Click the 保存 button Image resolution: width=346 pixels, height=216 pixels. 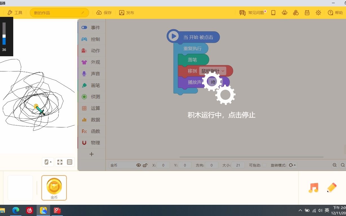coord(104,12)
